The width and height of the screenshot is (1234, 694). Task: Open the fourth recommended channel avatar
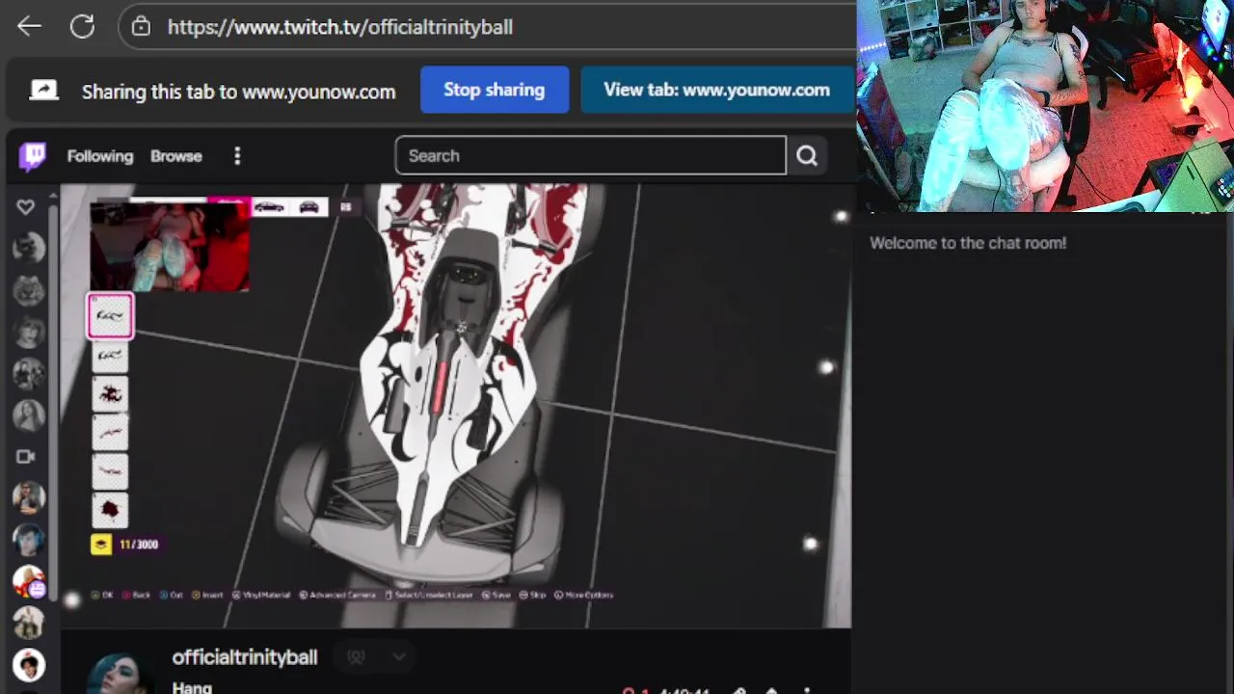tap(29, 623)
